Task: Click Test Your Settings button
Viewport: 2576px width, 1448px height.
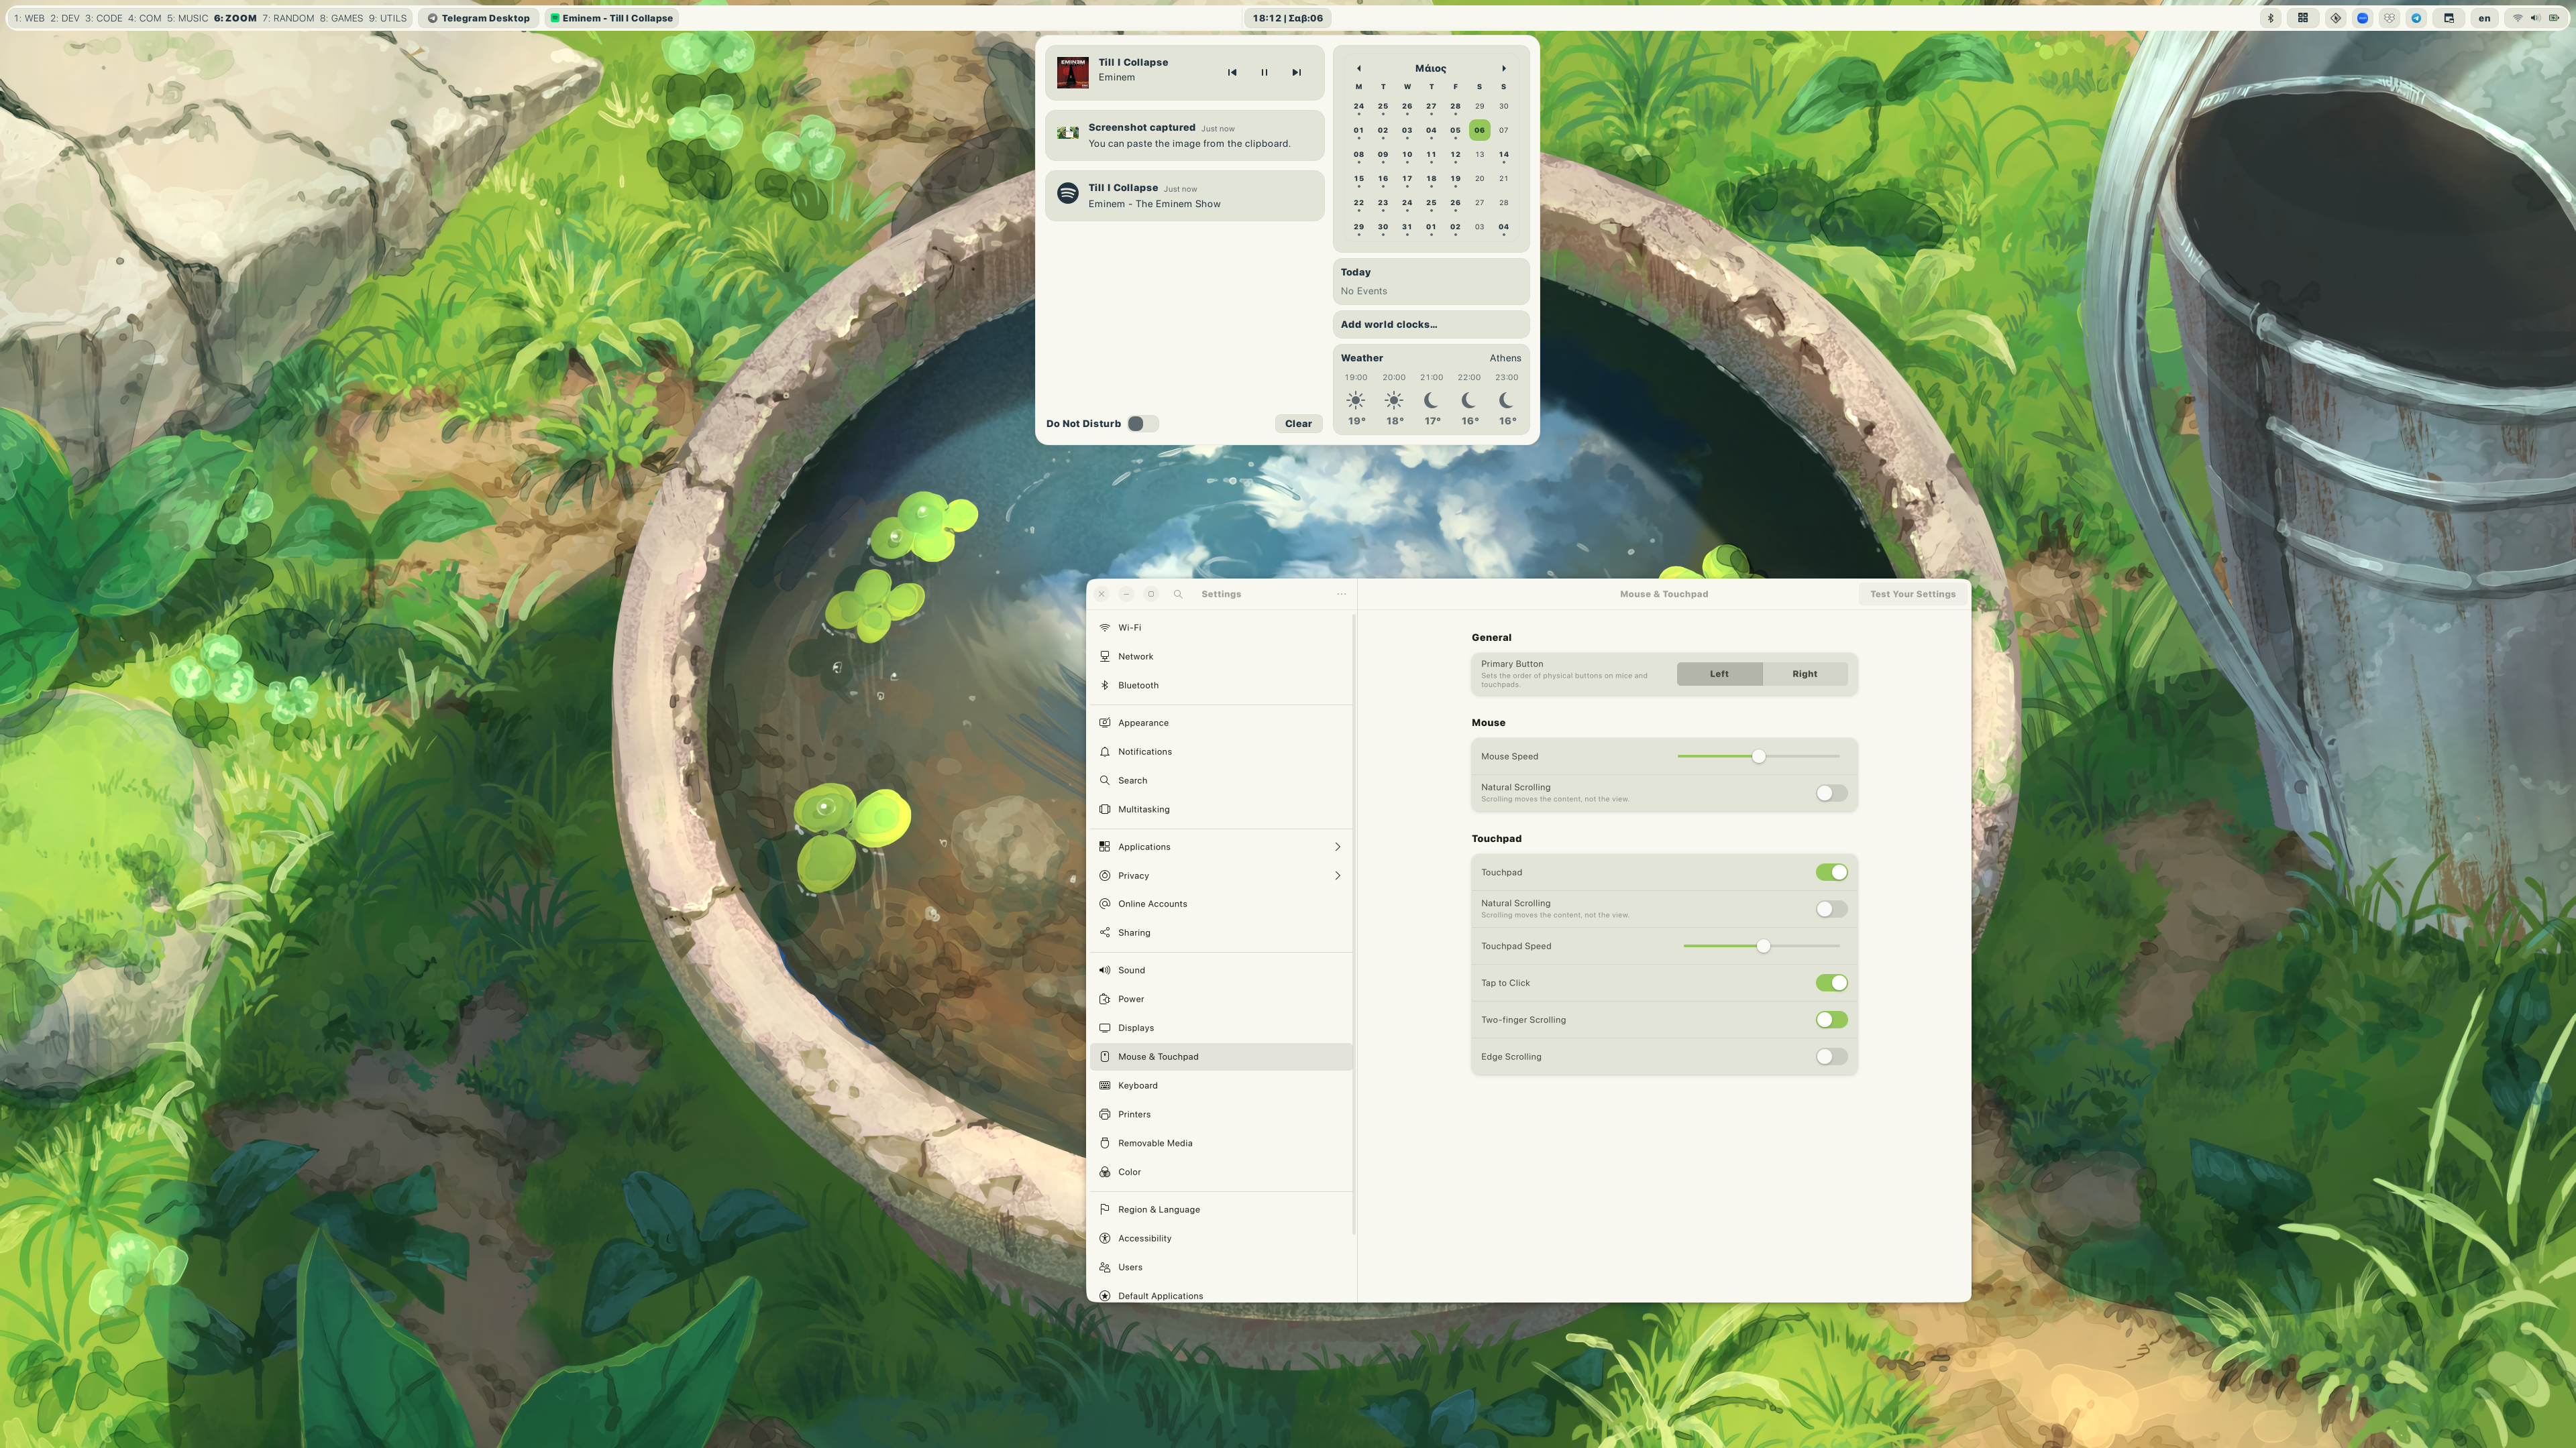Action: tap(1912, 593)
